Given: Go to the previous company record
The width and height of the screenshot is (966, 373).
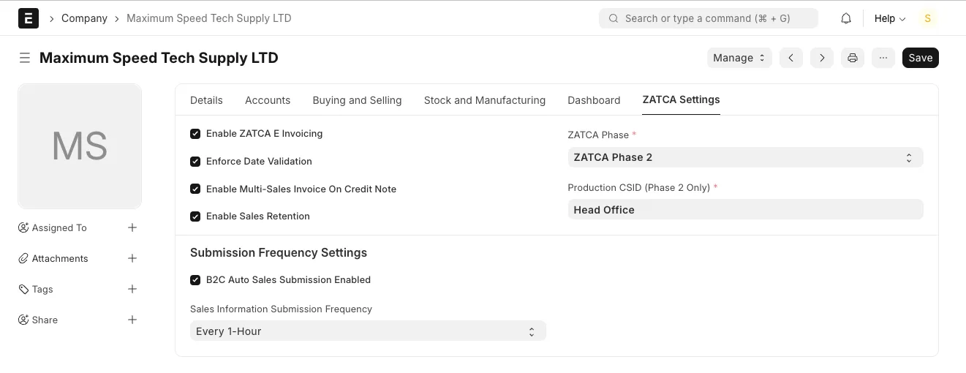Looking at the screenshot, I should point(791,58).
